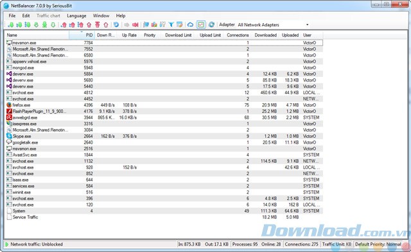Click the circular refresh arrows icon
This screenshot has height=252, width=411.
pyautogui.click(x=211, y=25)
